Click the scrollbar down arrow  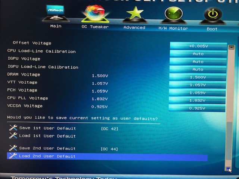228,169
